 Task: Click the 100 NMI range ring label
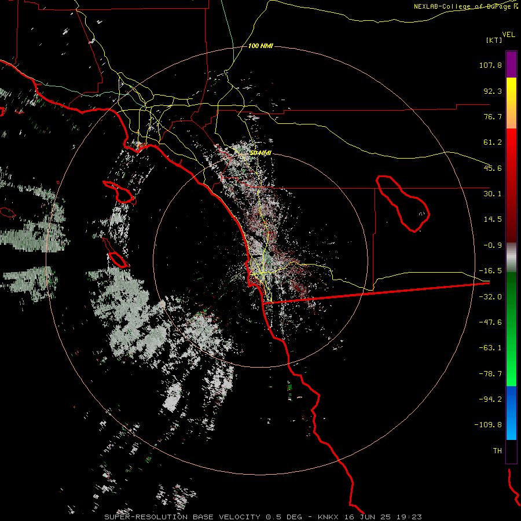tap(260, 46)
